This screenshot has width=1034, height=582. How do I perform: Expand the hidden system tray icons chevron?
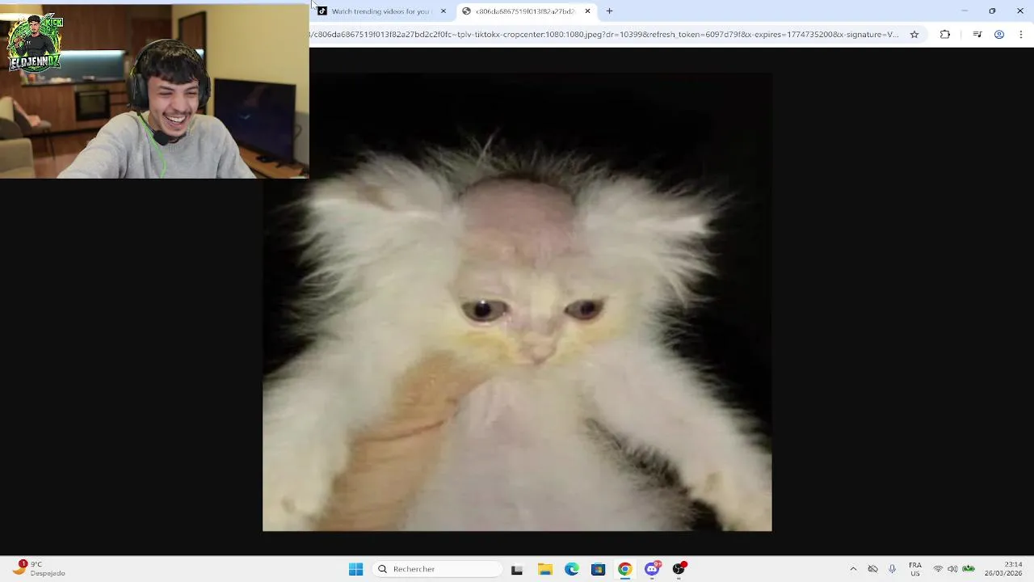[x=853, y=569]
